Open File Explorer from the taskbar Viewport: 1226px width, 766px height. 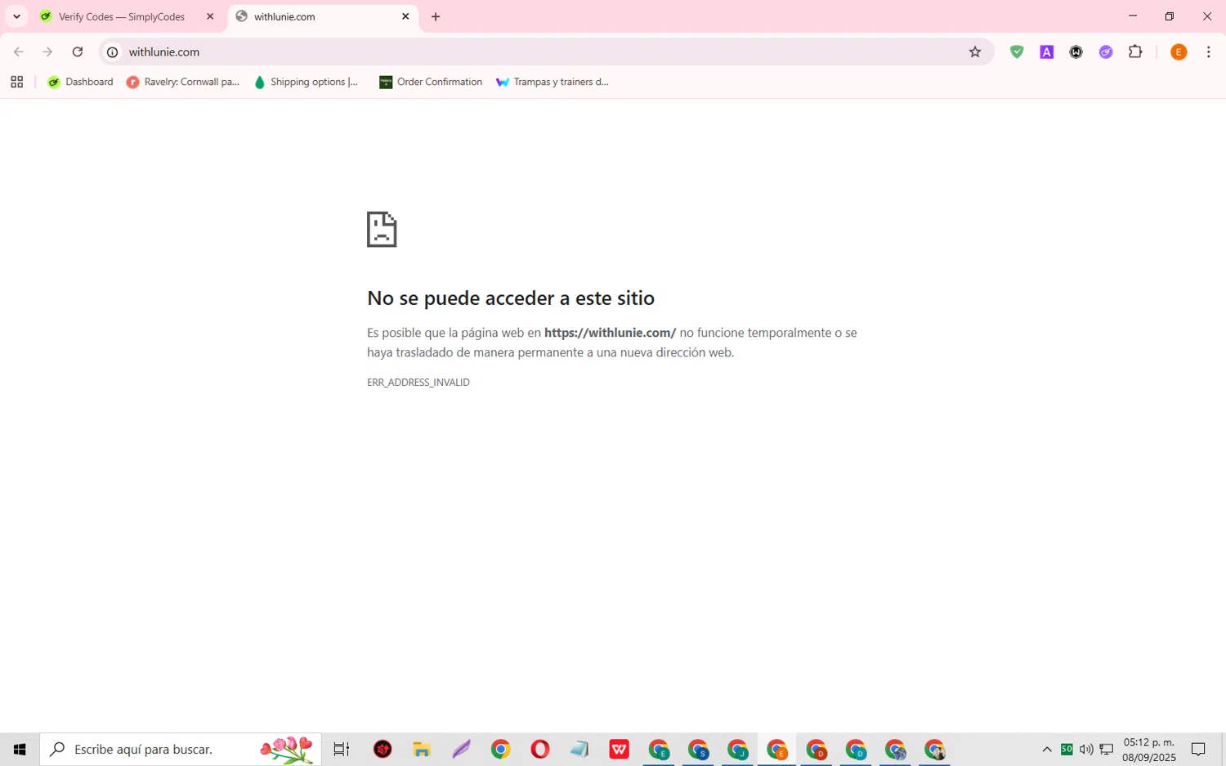pos(422,749)
